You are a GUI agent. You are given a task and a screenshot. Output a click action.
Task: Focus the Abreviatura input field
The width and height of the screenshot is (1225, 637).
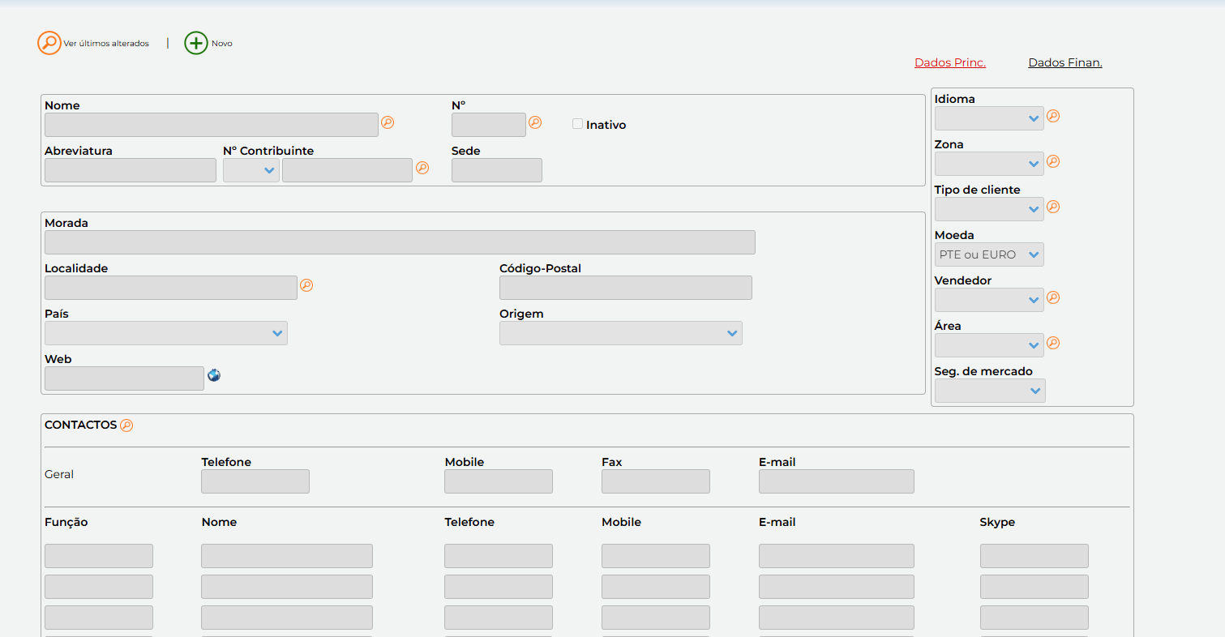pos(131,170)
